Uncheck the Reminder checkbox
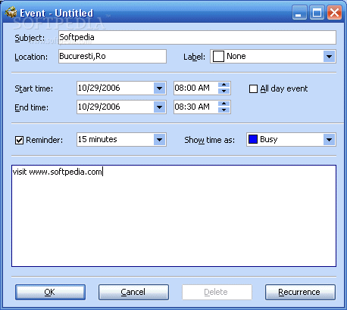The image size is (347, 310). (x=19, y=140)
